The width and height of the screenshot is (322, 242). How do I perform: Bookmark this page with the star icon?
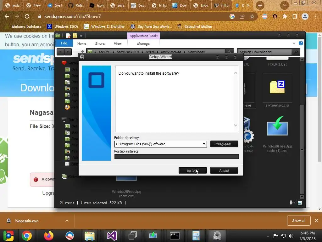click(252, 16)
